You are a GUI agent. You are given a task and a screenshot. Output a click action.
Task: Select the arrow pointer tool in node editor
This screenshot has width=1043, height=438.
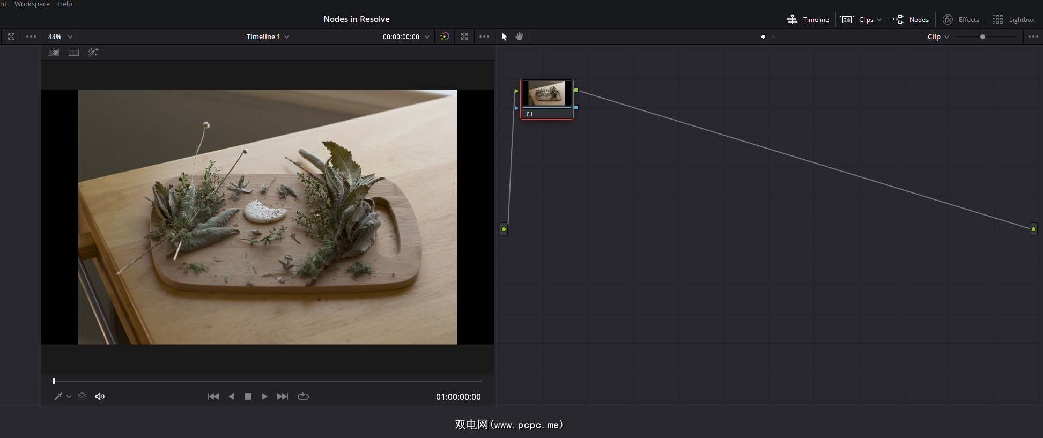(x=504, y=36)
